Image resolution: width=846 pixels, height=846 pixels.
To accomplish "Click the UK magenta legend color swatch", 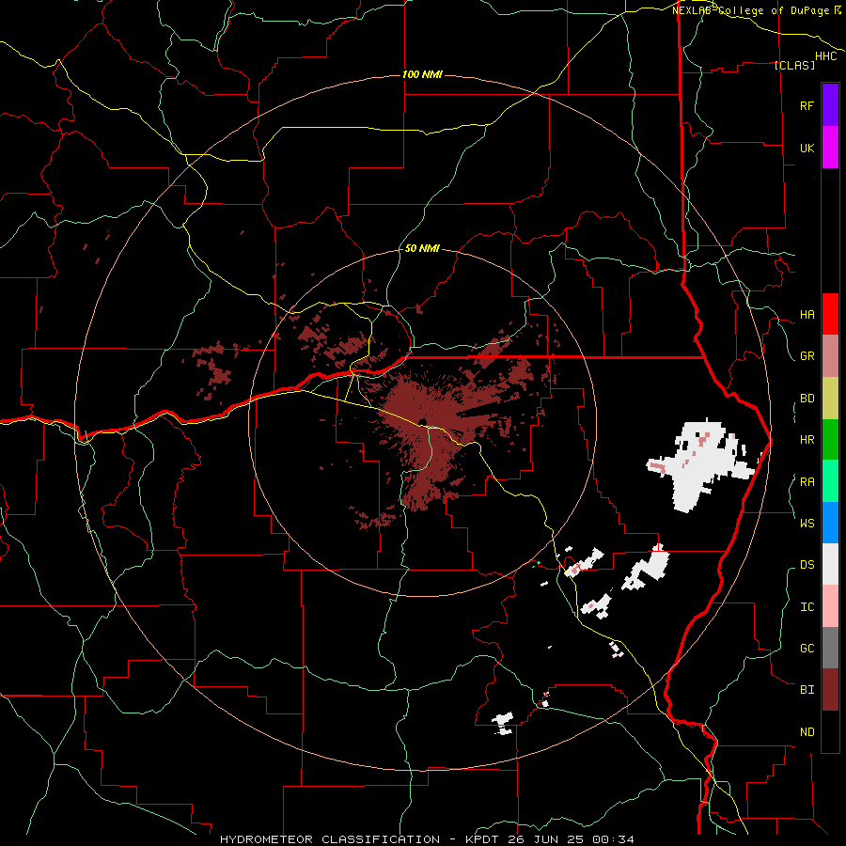I will point(830,148).
